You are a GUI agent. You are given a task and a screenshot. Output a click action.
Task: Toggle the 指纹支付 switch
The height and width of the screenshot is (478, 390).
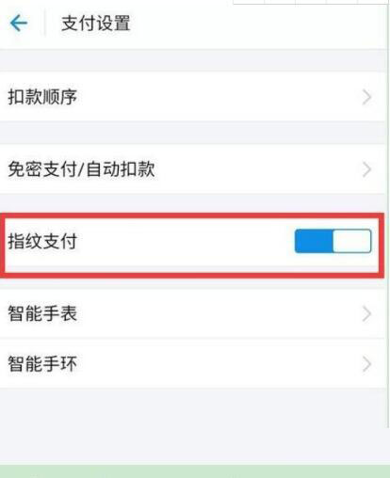[333, 241]
